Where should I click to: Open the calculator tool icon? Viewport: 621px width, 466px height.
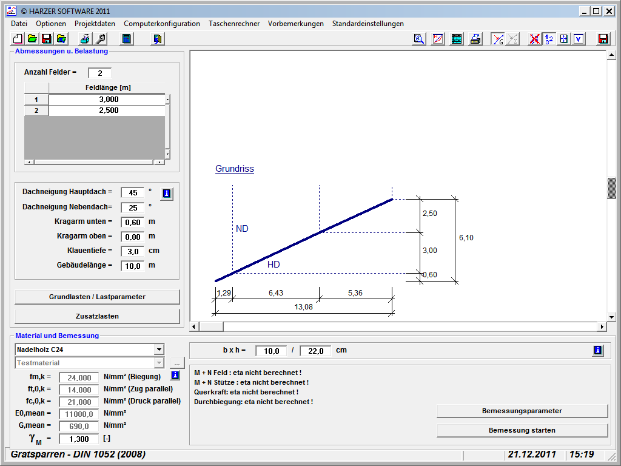point(127,39)
